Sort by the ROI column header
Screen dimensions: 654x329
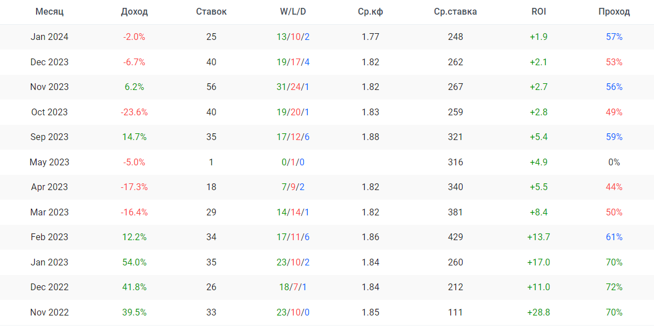(x=539, y=12)
